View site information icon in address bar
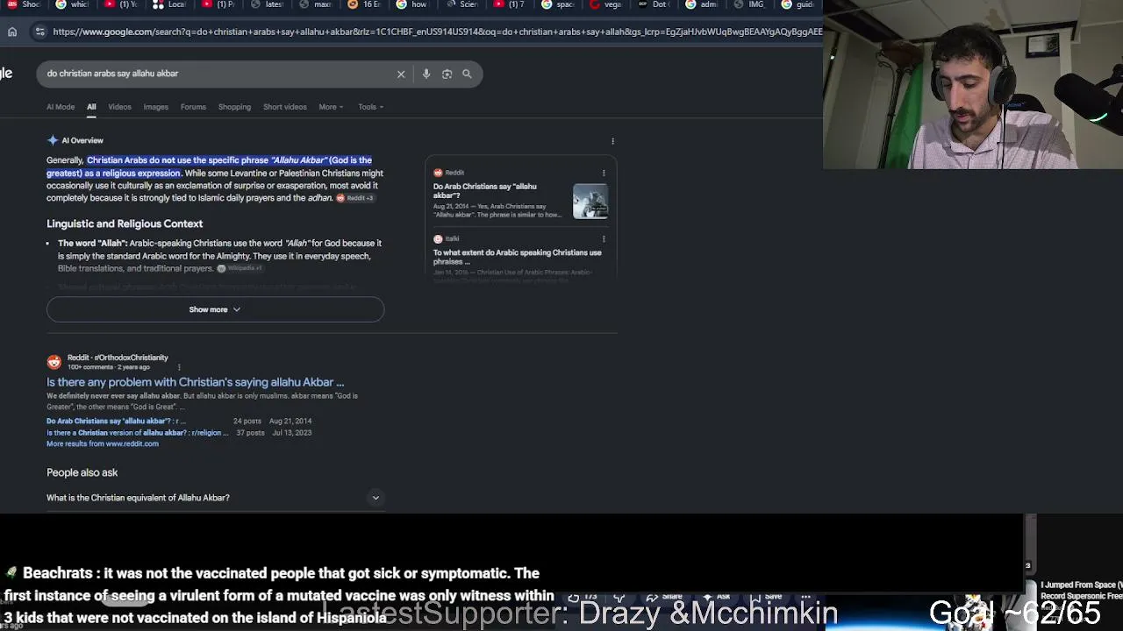 coord(39,32)
